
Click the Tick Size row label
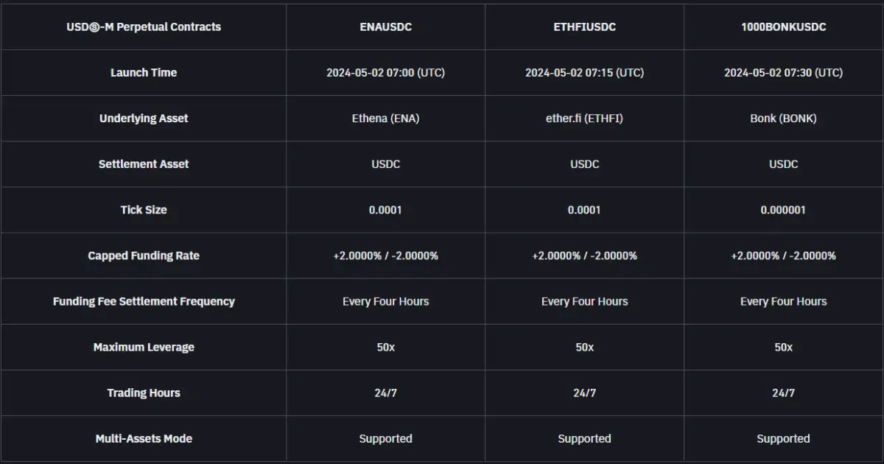click(144, 209)
